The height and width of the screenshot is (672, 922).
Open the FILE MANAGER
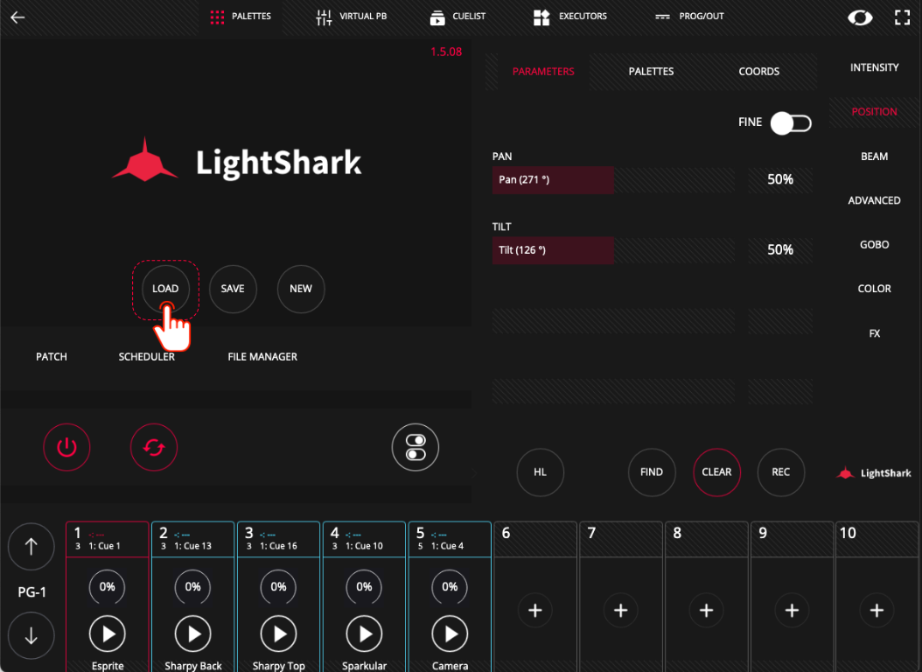[x=262, y=357]
